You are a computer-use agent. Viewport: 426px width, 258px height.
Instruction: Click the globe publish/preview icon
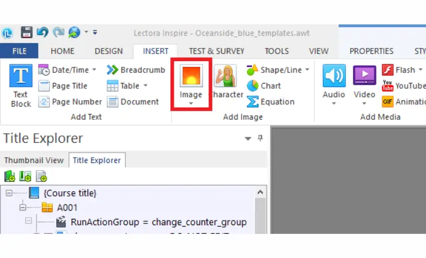click(74, 32)
